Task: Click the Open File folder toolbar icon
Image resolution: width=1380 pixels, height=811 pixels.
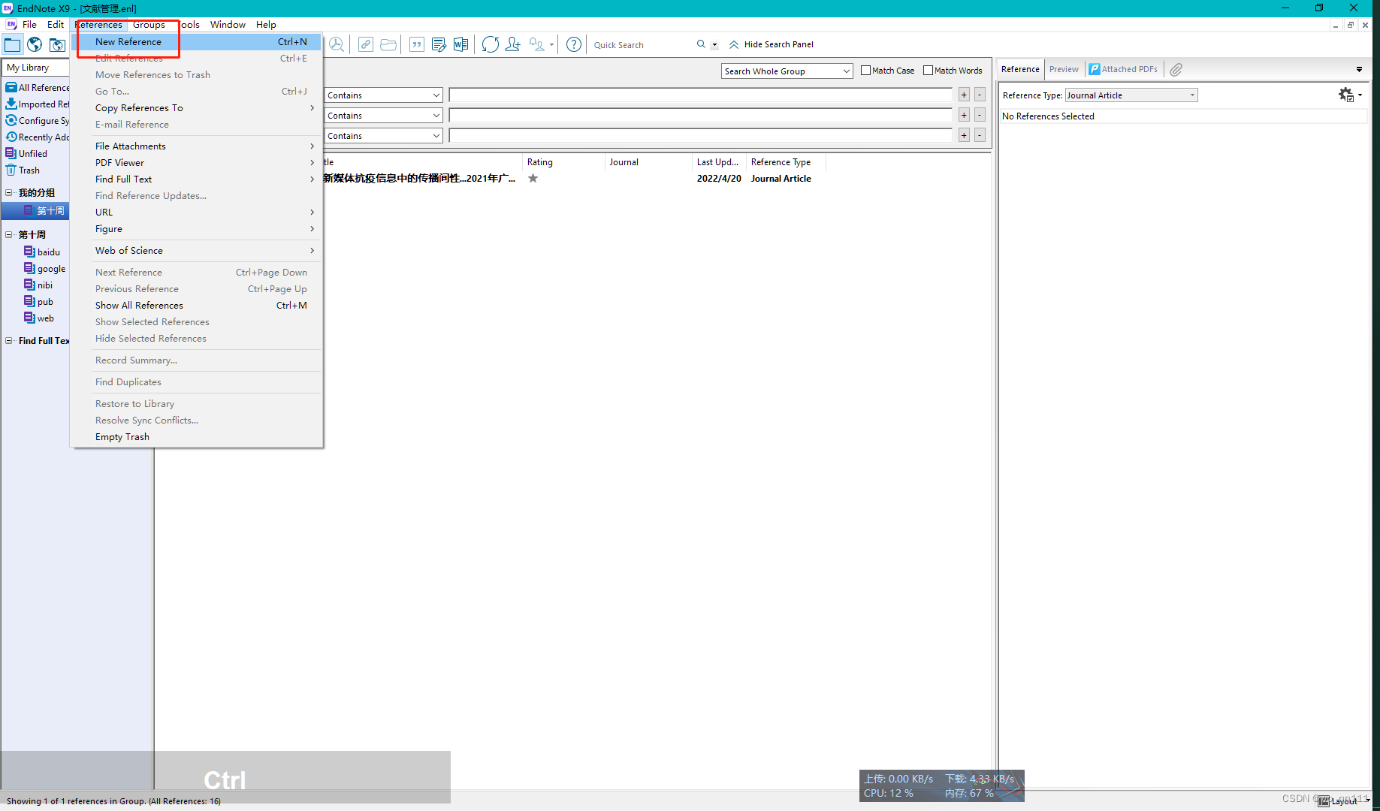Action: [x=388, y=44]
